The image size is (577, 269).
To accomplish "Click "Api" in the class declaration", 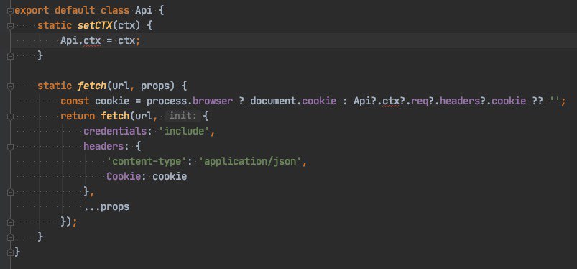I will pos(144,11).
